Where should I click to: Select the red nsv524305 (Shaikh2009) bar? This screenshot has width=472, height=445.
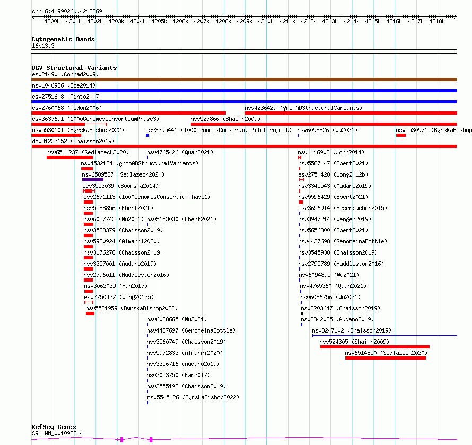point(374,347)
